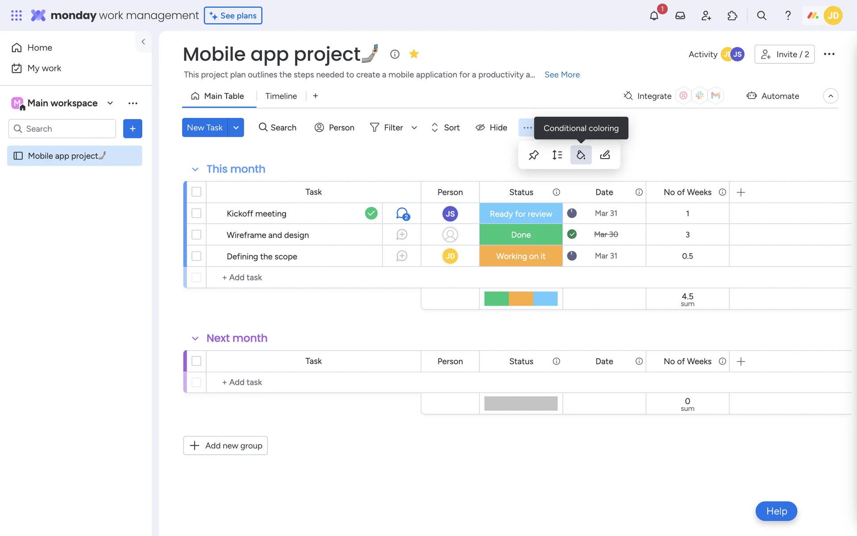Click Add new group button
Screen dimensions: 857x536
pyautogui.click(x=225, y=445)
